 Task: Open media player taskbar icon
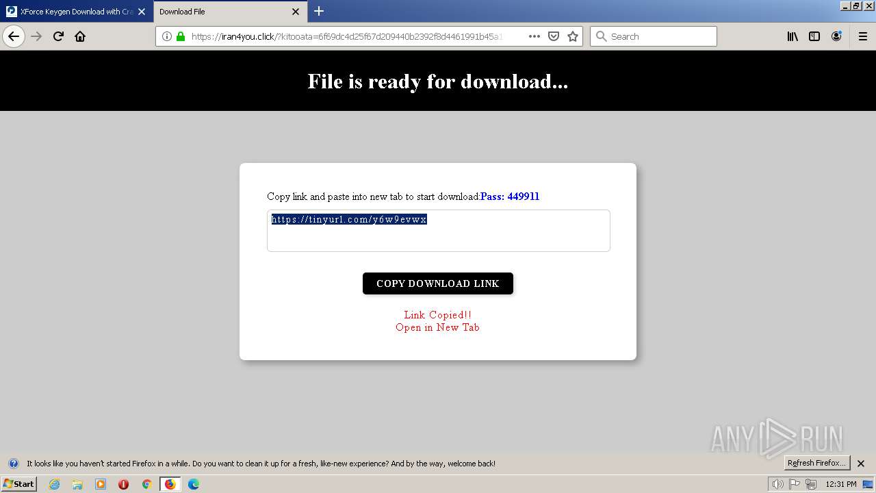tap(101, 484)
